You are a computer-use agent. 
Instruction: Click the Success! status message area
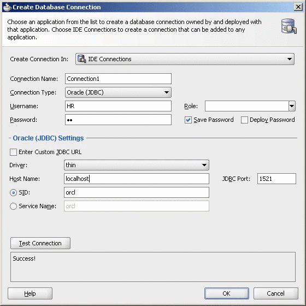coord(153,267)
